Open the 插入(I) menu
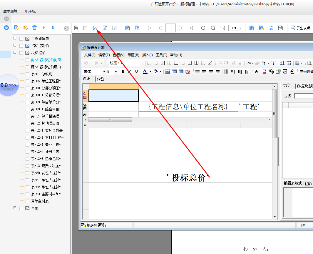The image size is (313, 254). pos(147,55)
